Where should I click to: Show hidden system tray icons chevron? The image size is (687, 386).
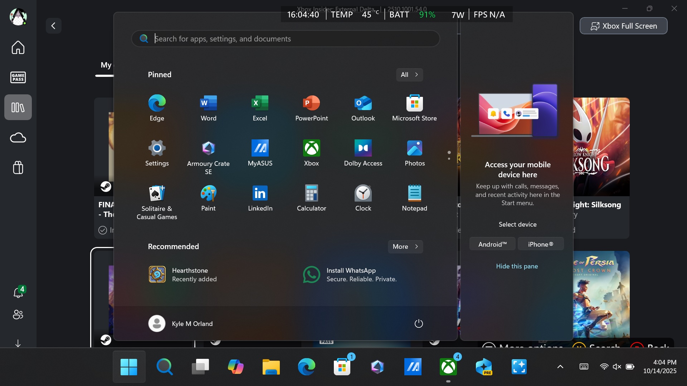click(x=560, y=367)
